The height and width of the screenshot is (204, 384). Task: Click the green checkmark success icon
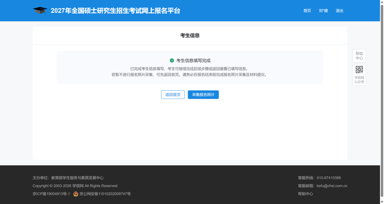pos(172,60)
